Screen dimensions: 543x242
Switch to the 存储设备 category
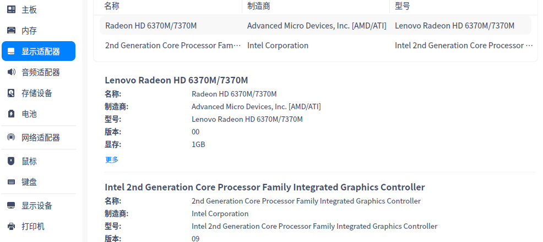[x=37, y=93]
